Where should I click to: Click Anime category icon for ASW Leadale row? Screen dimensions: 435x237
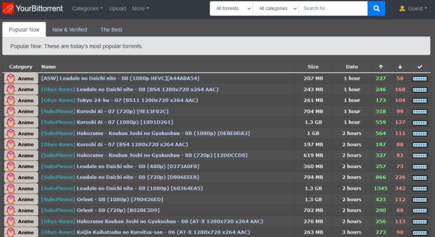(x=10, y=79)
